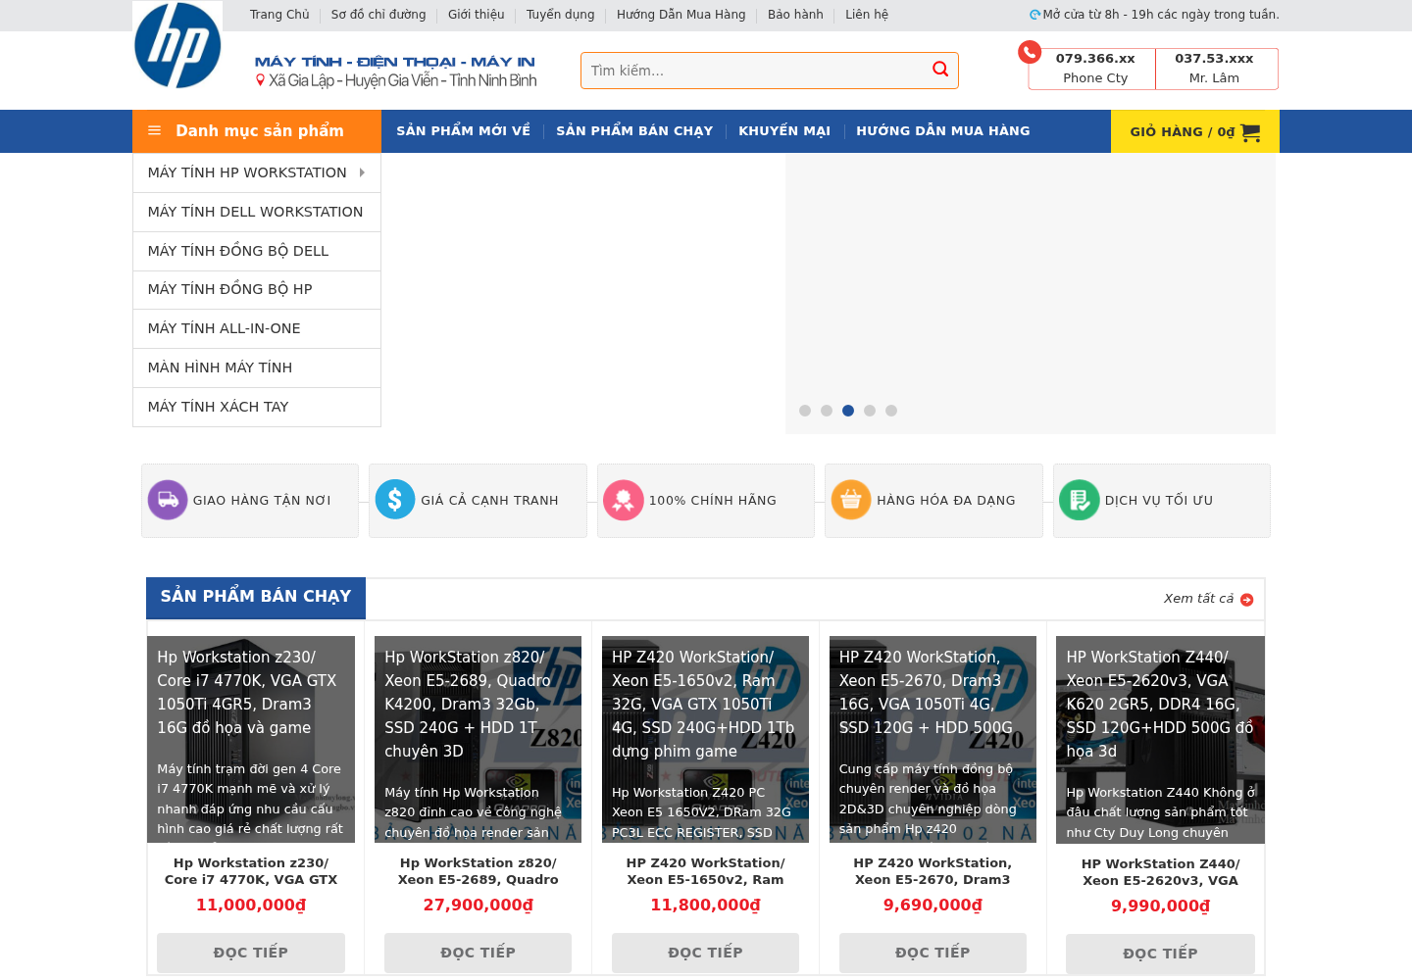The width and height of the screenshot is (1412, 980).
Task: Open HP WorkStation Z440 product thumbnail
Action: 1160,740
